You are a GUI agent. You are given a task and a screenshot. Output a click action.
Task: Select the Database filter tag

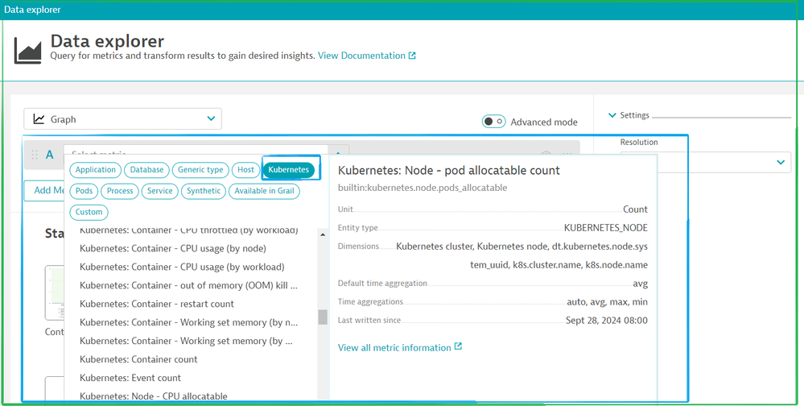click(147, 170)
